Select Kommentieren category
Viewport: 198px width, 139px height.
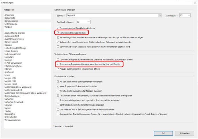click(x=11, y=21)
